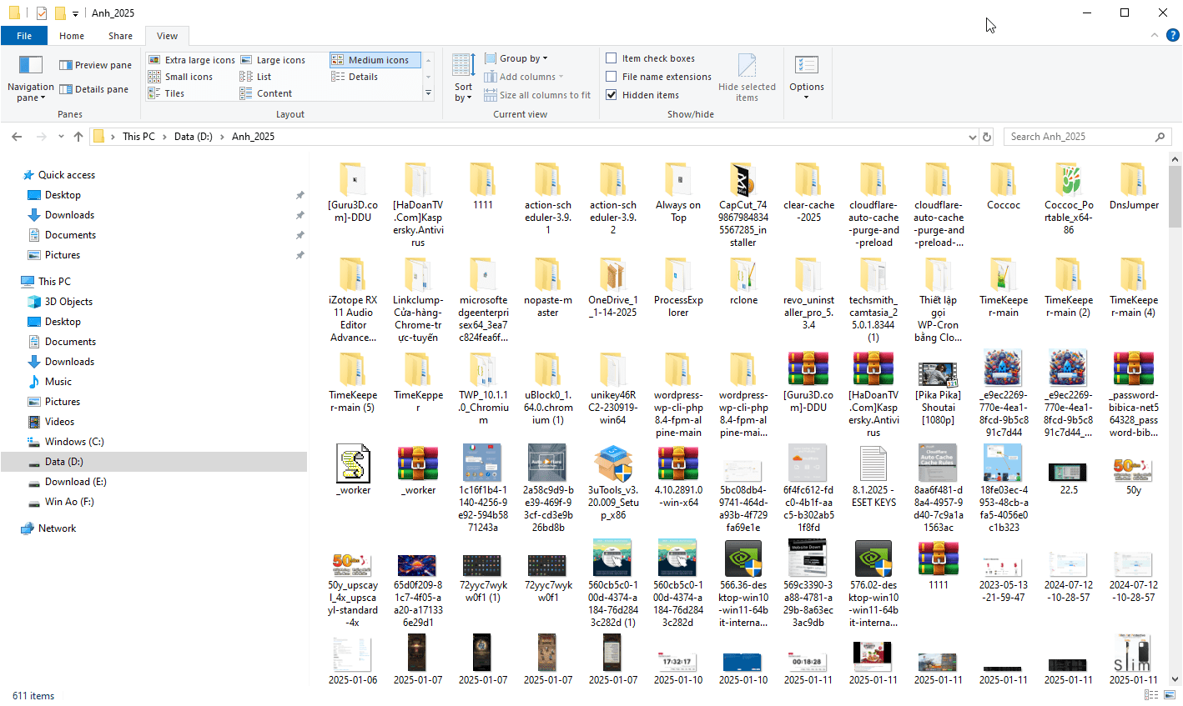Select the Videos folder in sidebar
The image size is (1183, 706).
point(59,422)
